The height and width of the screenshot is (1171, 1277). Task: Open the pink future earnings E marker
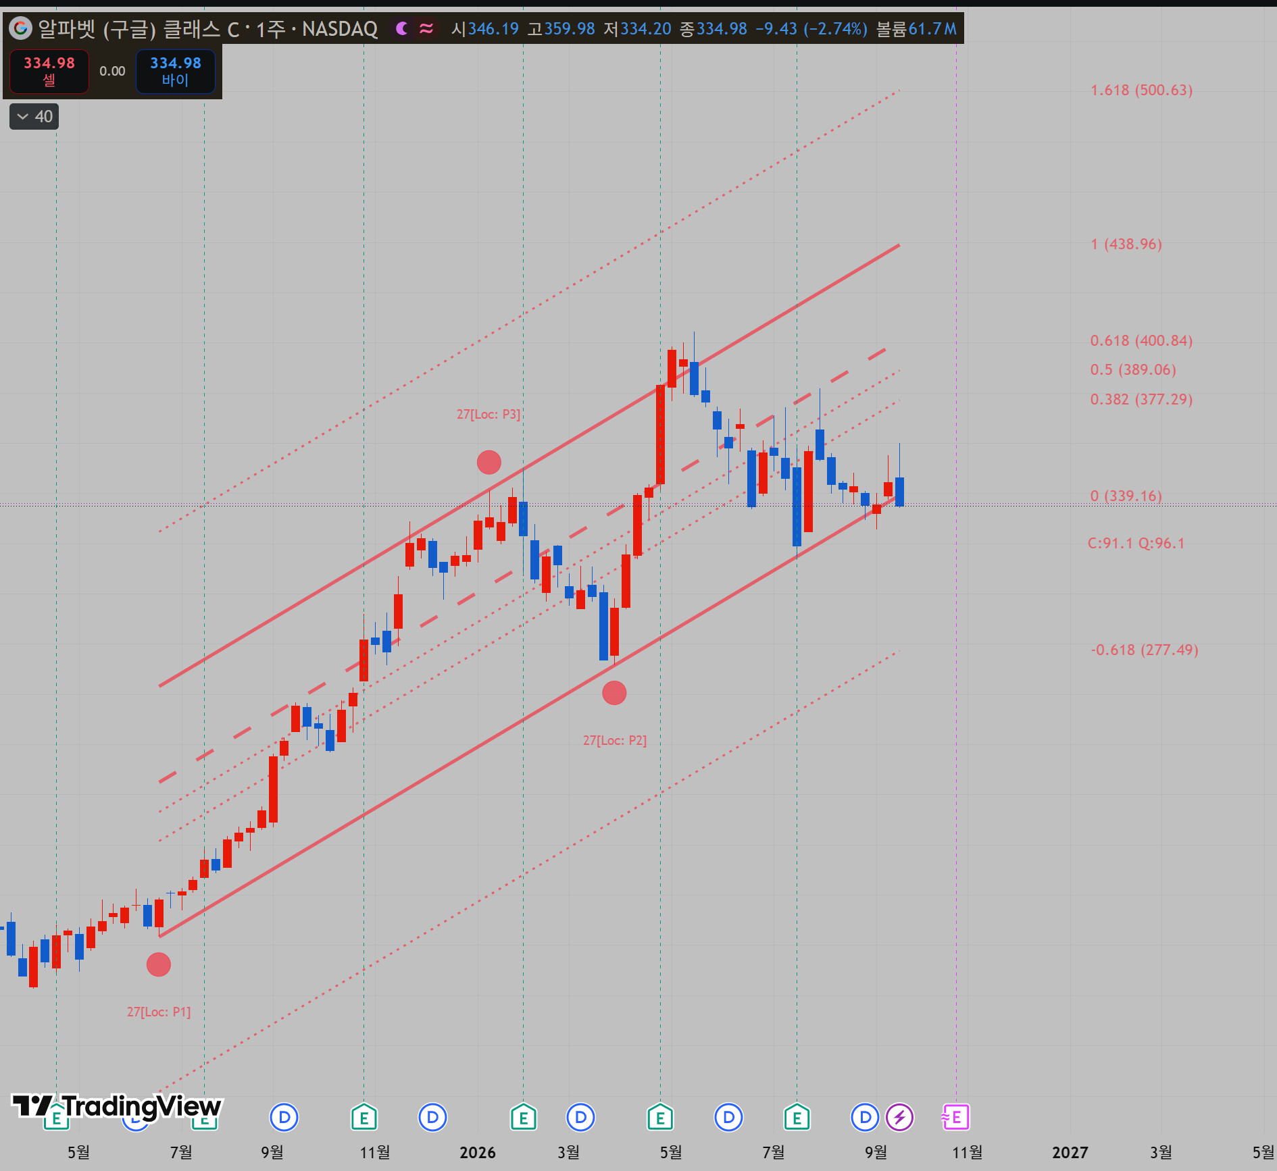[x=955, y=1117]
